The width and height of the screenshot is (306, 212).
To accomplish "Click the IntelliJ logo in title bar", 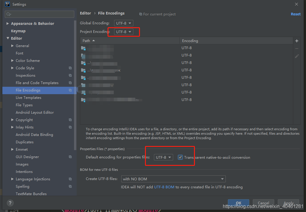I will click(x=7, y=4).
